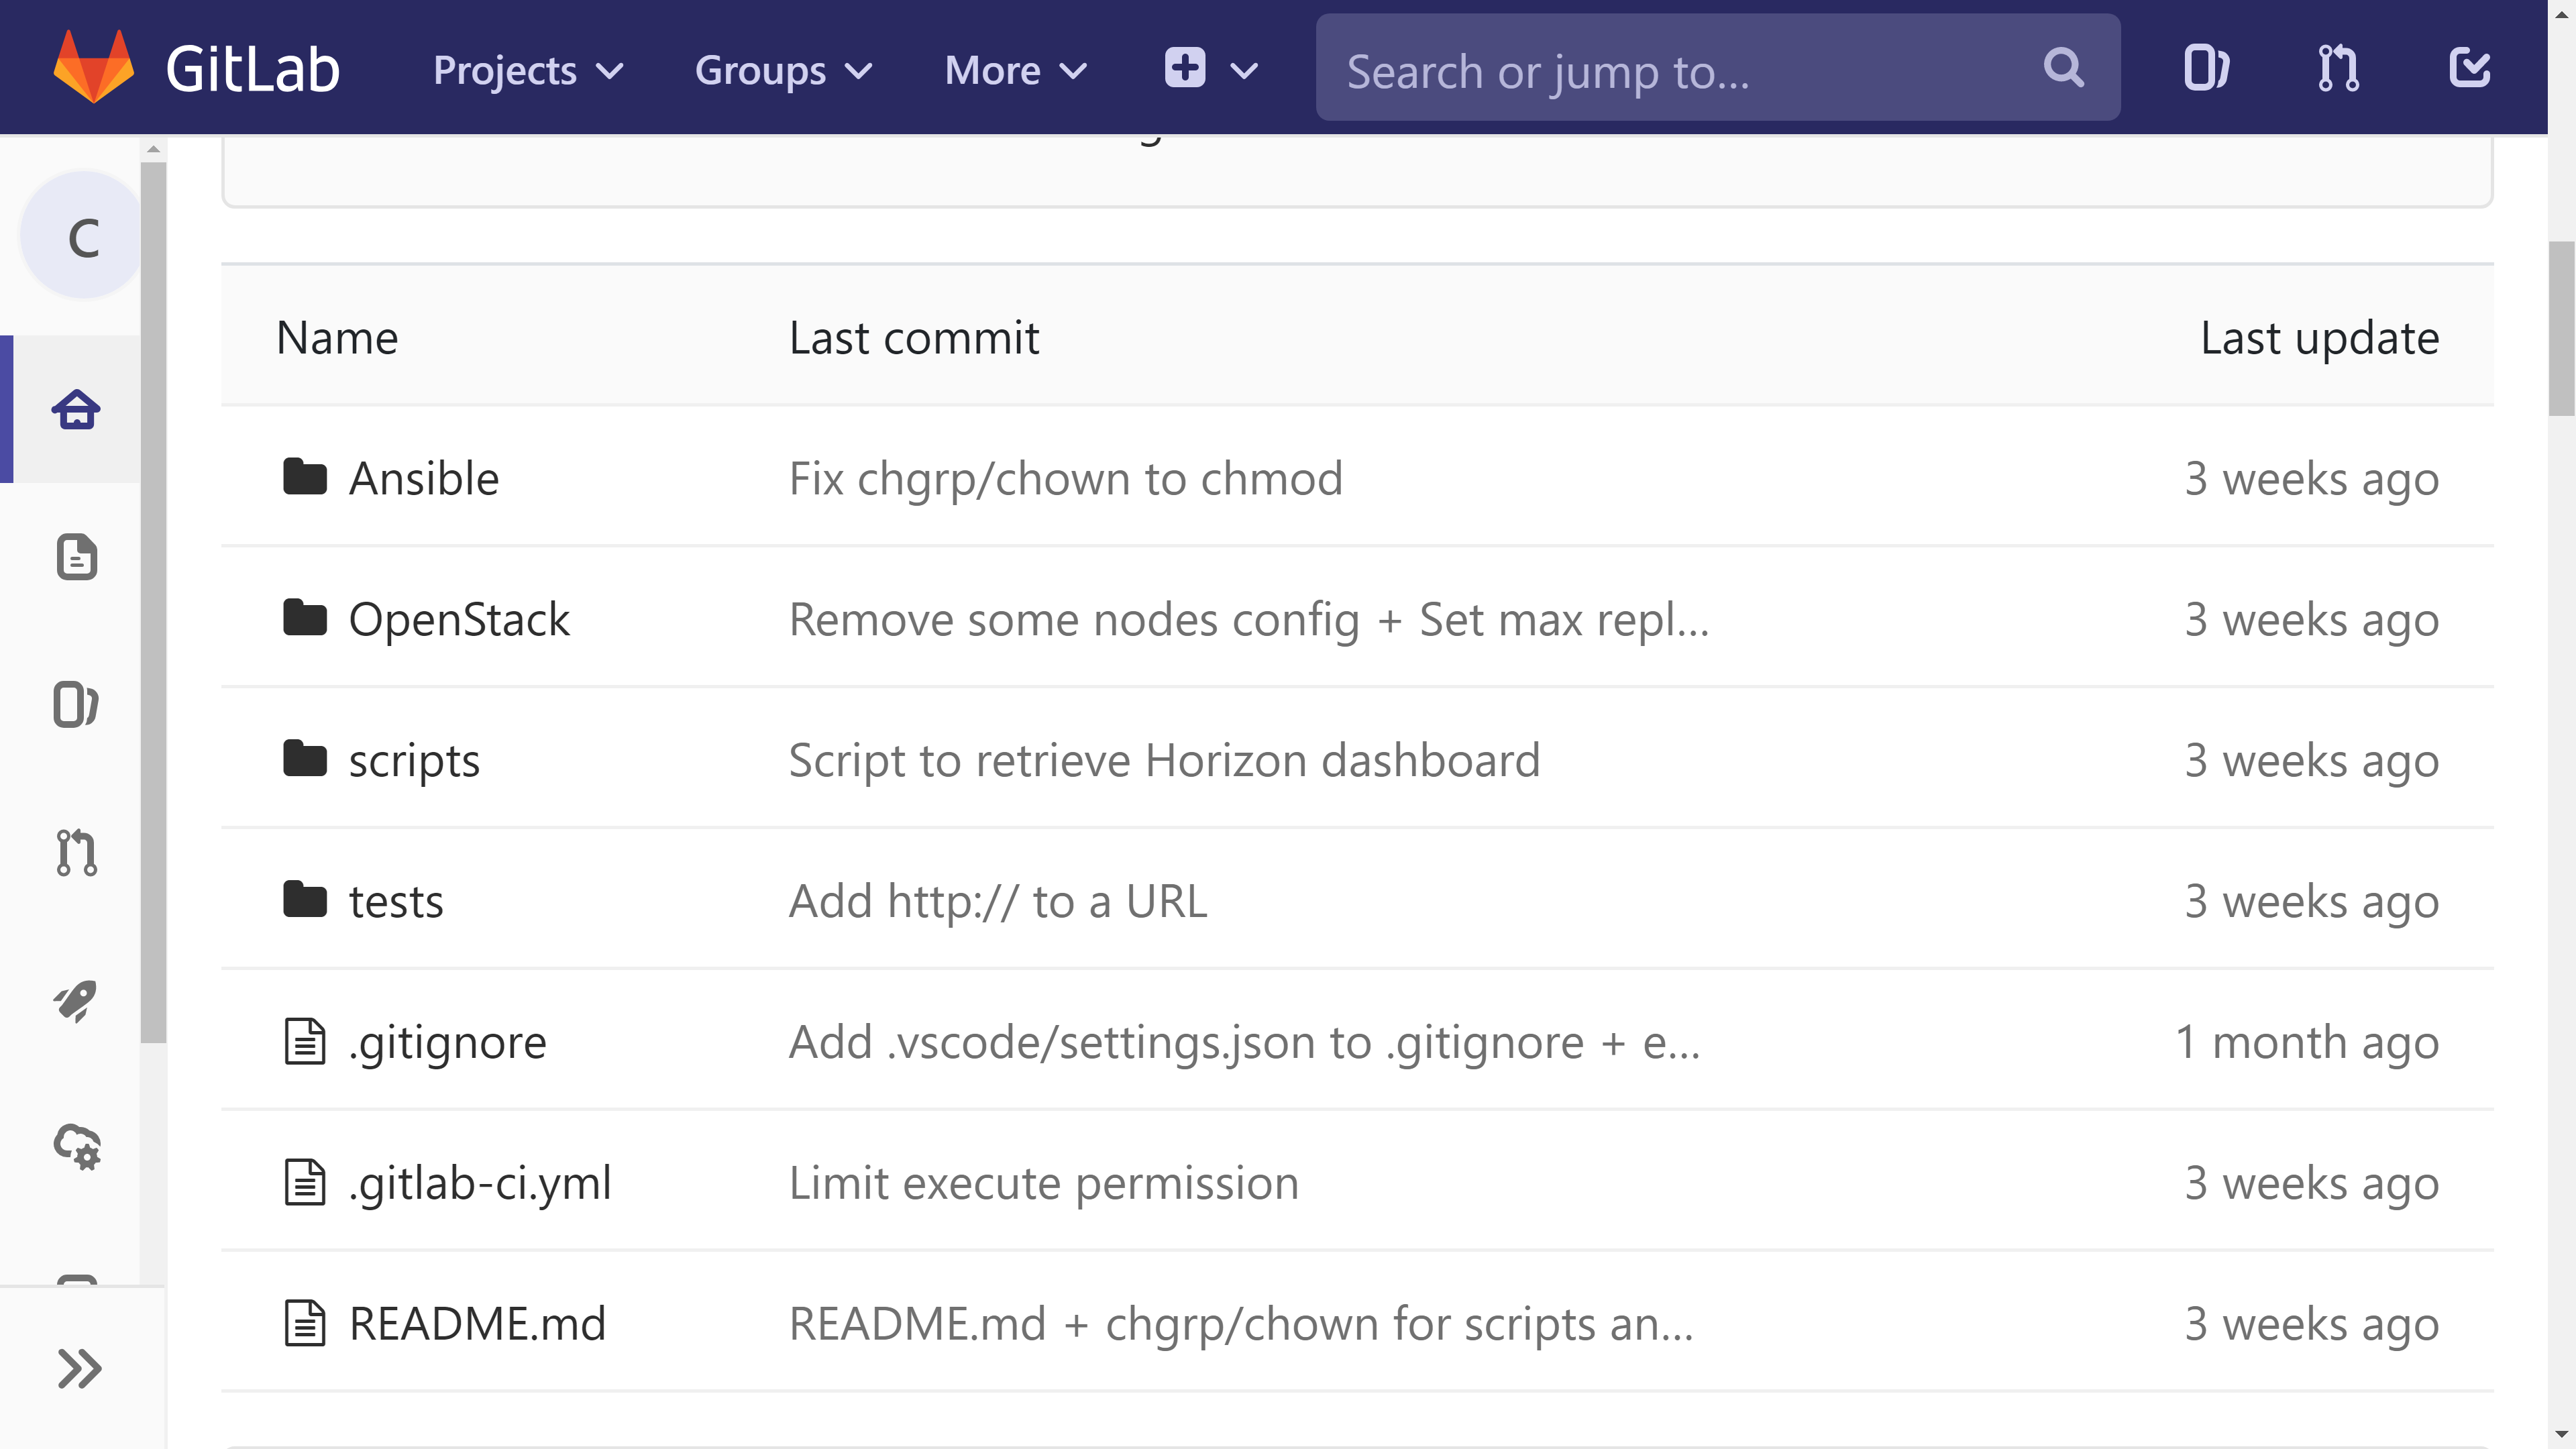Open To-Do list in navbar

pyautogui.click(x=2469, y=68)
